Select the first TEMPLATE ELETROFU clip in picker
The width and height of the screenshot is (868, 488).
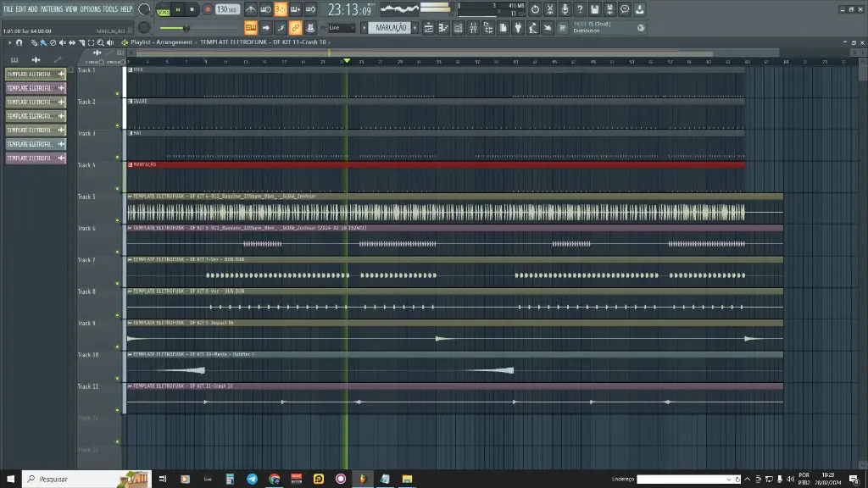point(36,75)
